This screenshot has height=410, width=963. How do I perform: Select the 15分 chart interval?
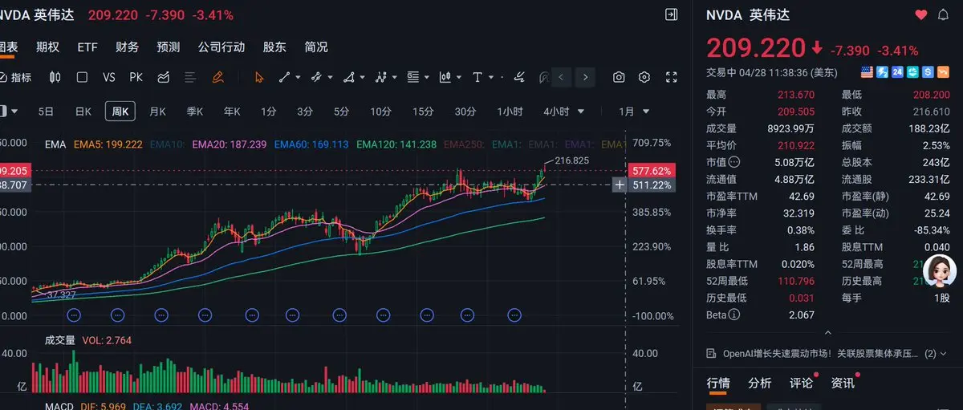[x=423, y=112]
